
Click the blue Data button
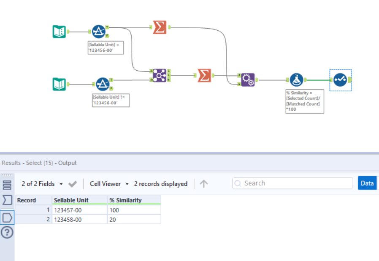click(367, 183)
